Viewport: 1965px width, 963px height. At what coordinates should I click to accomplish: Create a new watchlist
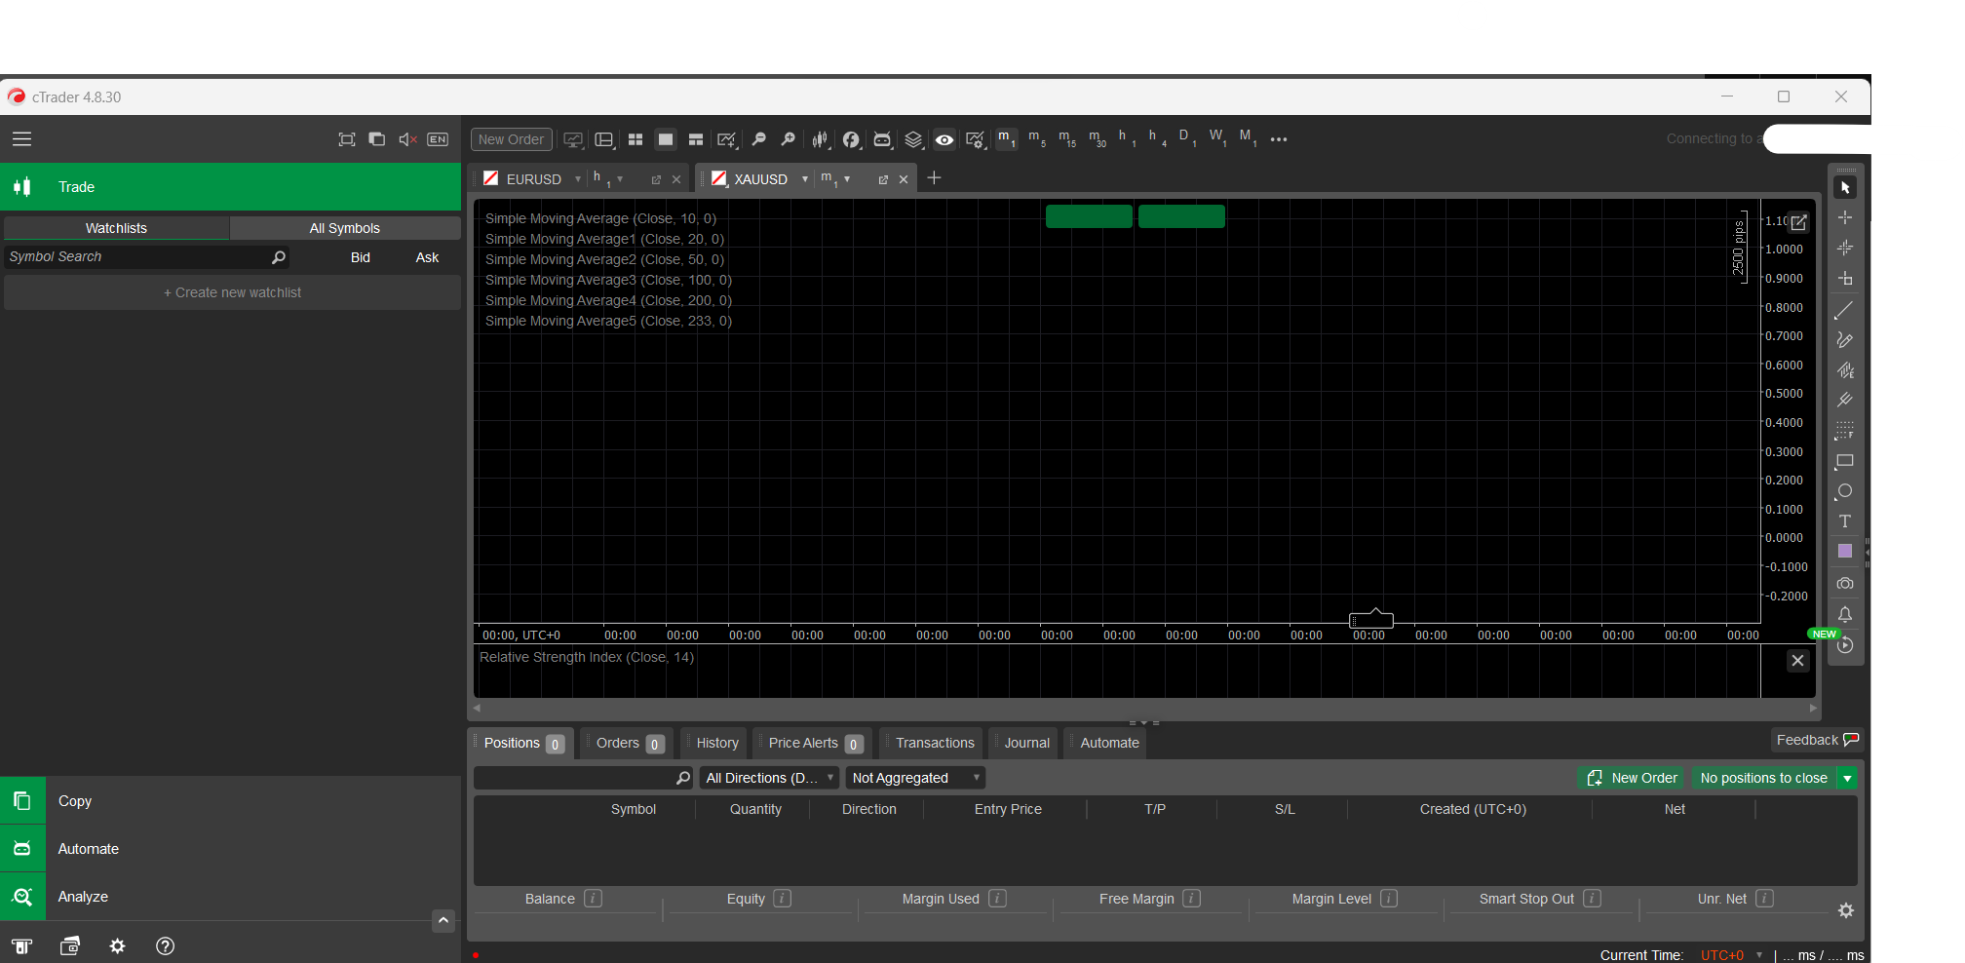coord(232,292)
